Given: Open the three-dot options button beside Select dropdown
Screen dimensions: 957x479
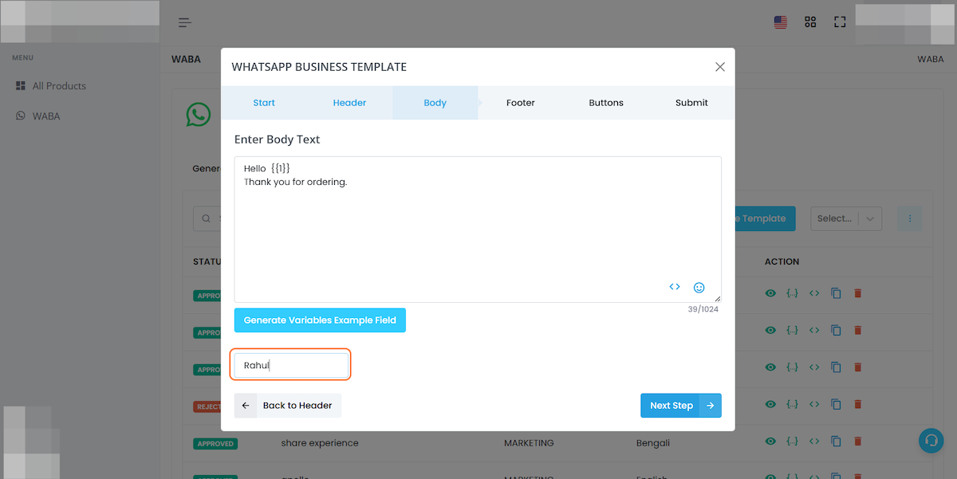Looking at the screenshot, I should [x=910, y=218].
